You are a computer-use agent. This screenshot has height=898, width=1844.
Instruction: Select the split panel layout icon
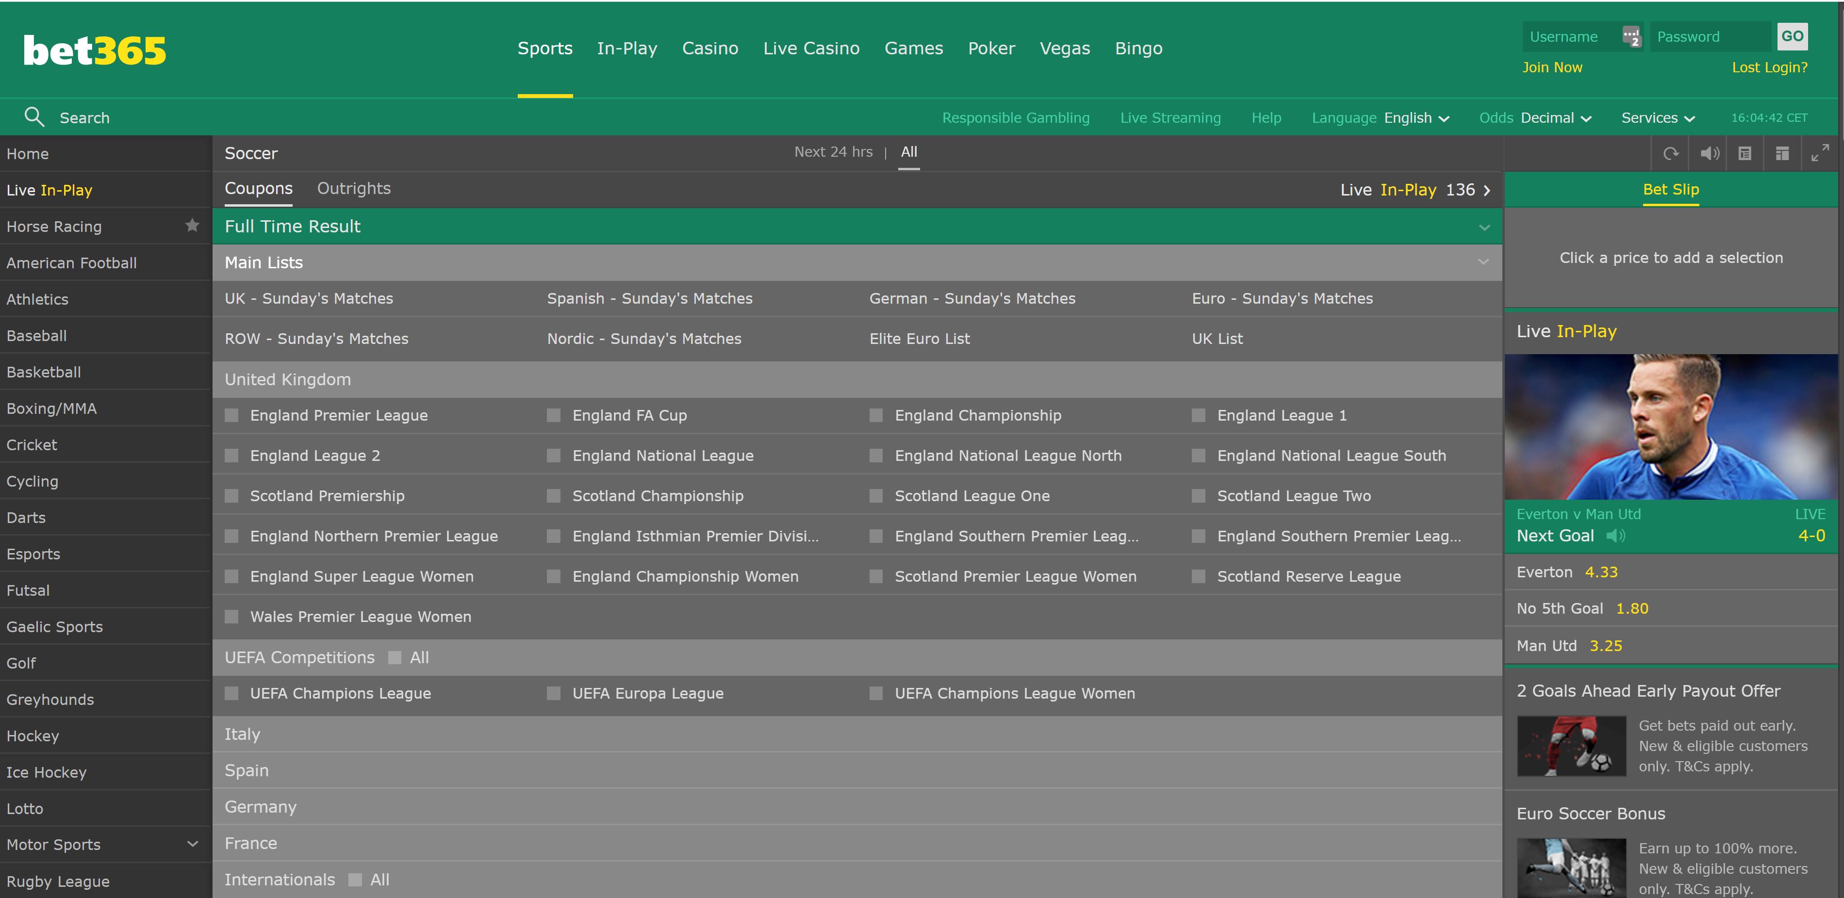pos(1782,153)
